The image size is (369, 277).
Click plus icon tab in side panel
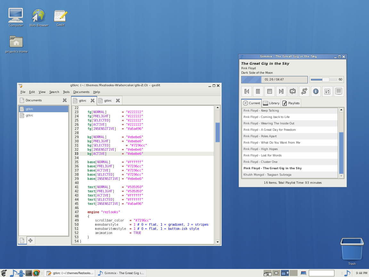(31, 240)
